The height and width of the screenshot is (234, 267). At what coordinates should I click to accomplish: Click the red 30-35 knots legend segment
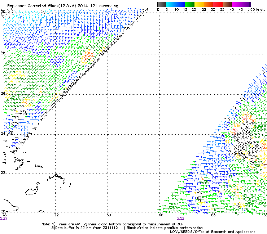click(x=218, y=4)
